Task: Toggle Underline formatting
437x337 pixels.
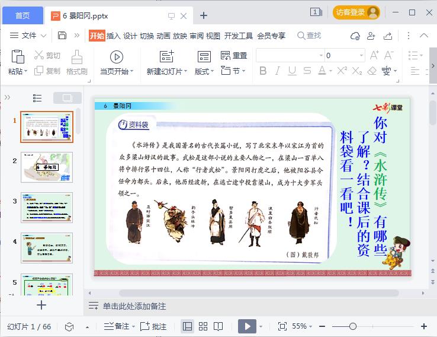Action: pos(292,71)
